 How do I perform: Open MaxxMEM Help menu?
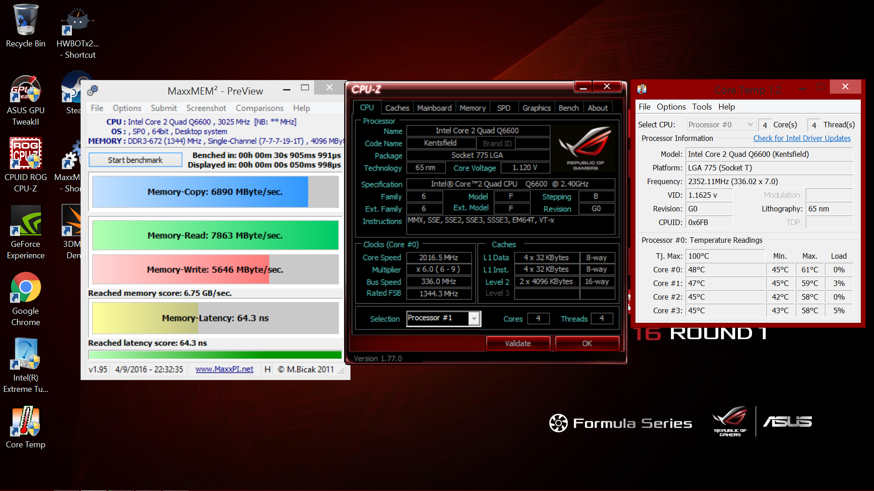(x=301, y=108)
